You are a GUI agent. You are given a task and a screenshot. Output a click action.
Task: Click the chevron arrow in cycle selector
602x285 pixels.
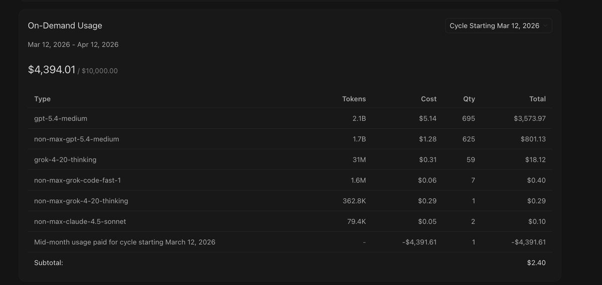pos(545,26)
